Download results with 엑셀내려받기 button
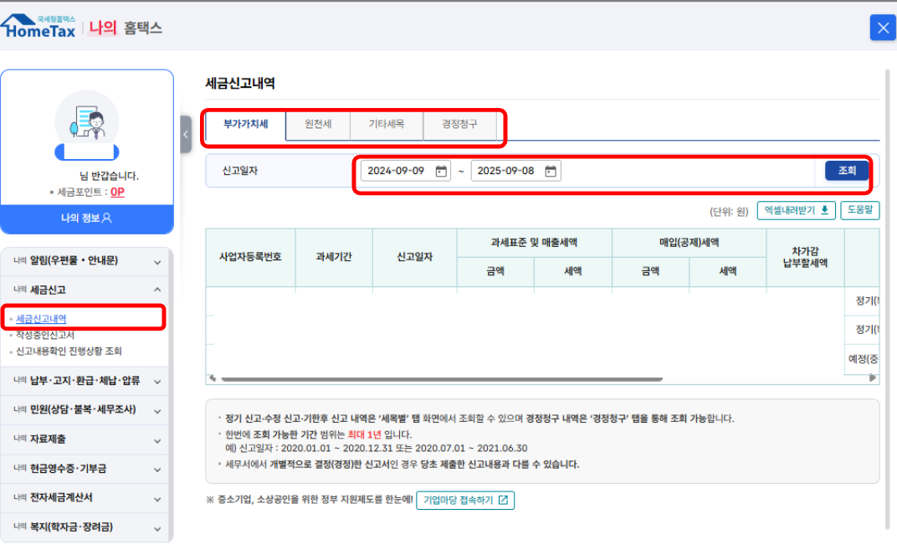Viewport: 897px width, 545px height. point(796,210)
